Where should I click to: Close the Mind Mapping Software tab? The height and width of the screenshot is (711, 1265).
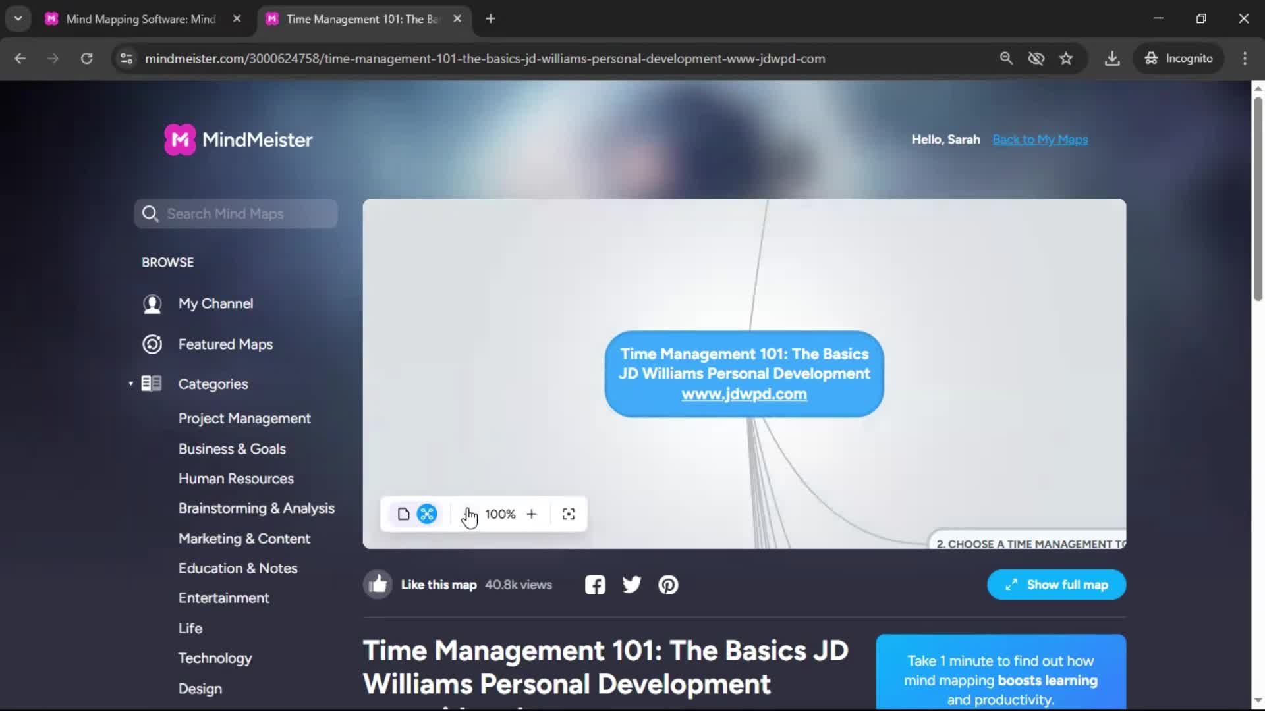[x=237, y=19]
